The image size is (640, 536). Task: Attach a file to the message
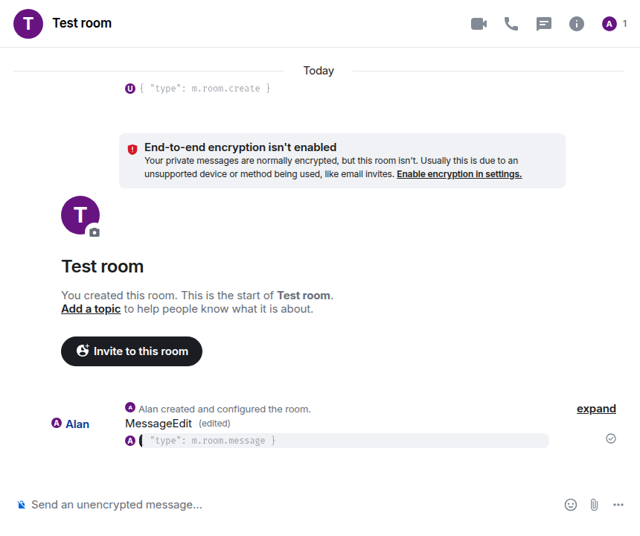point(594,505)
